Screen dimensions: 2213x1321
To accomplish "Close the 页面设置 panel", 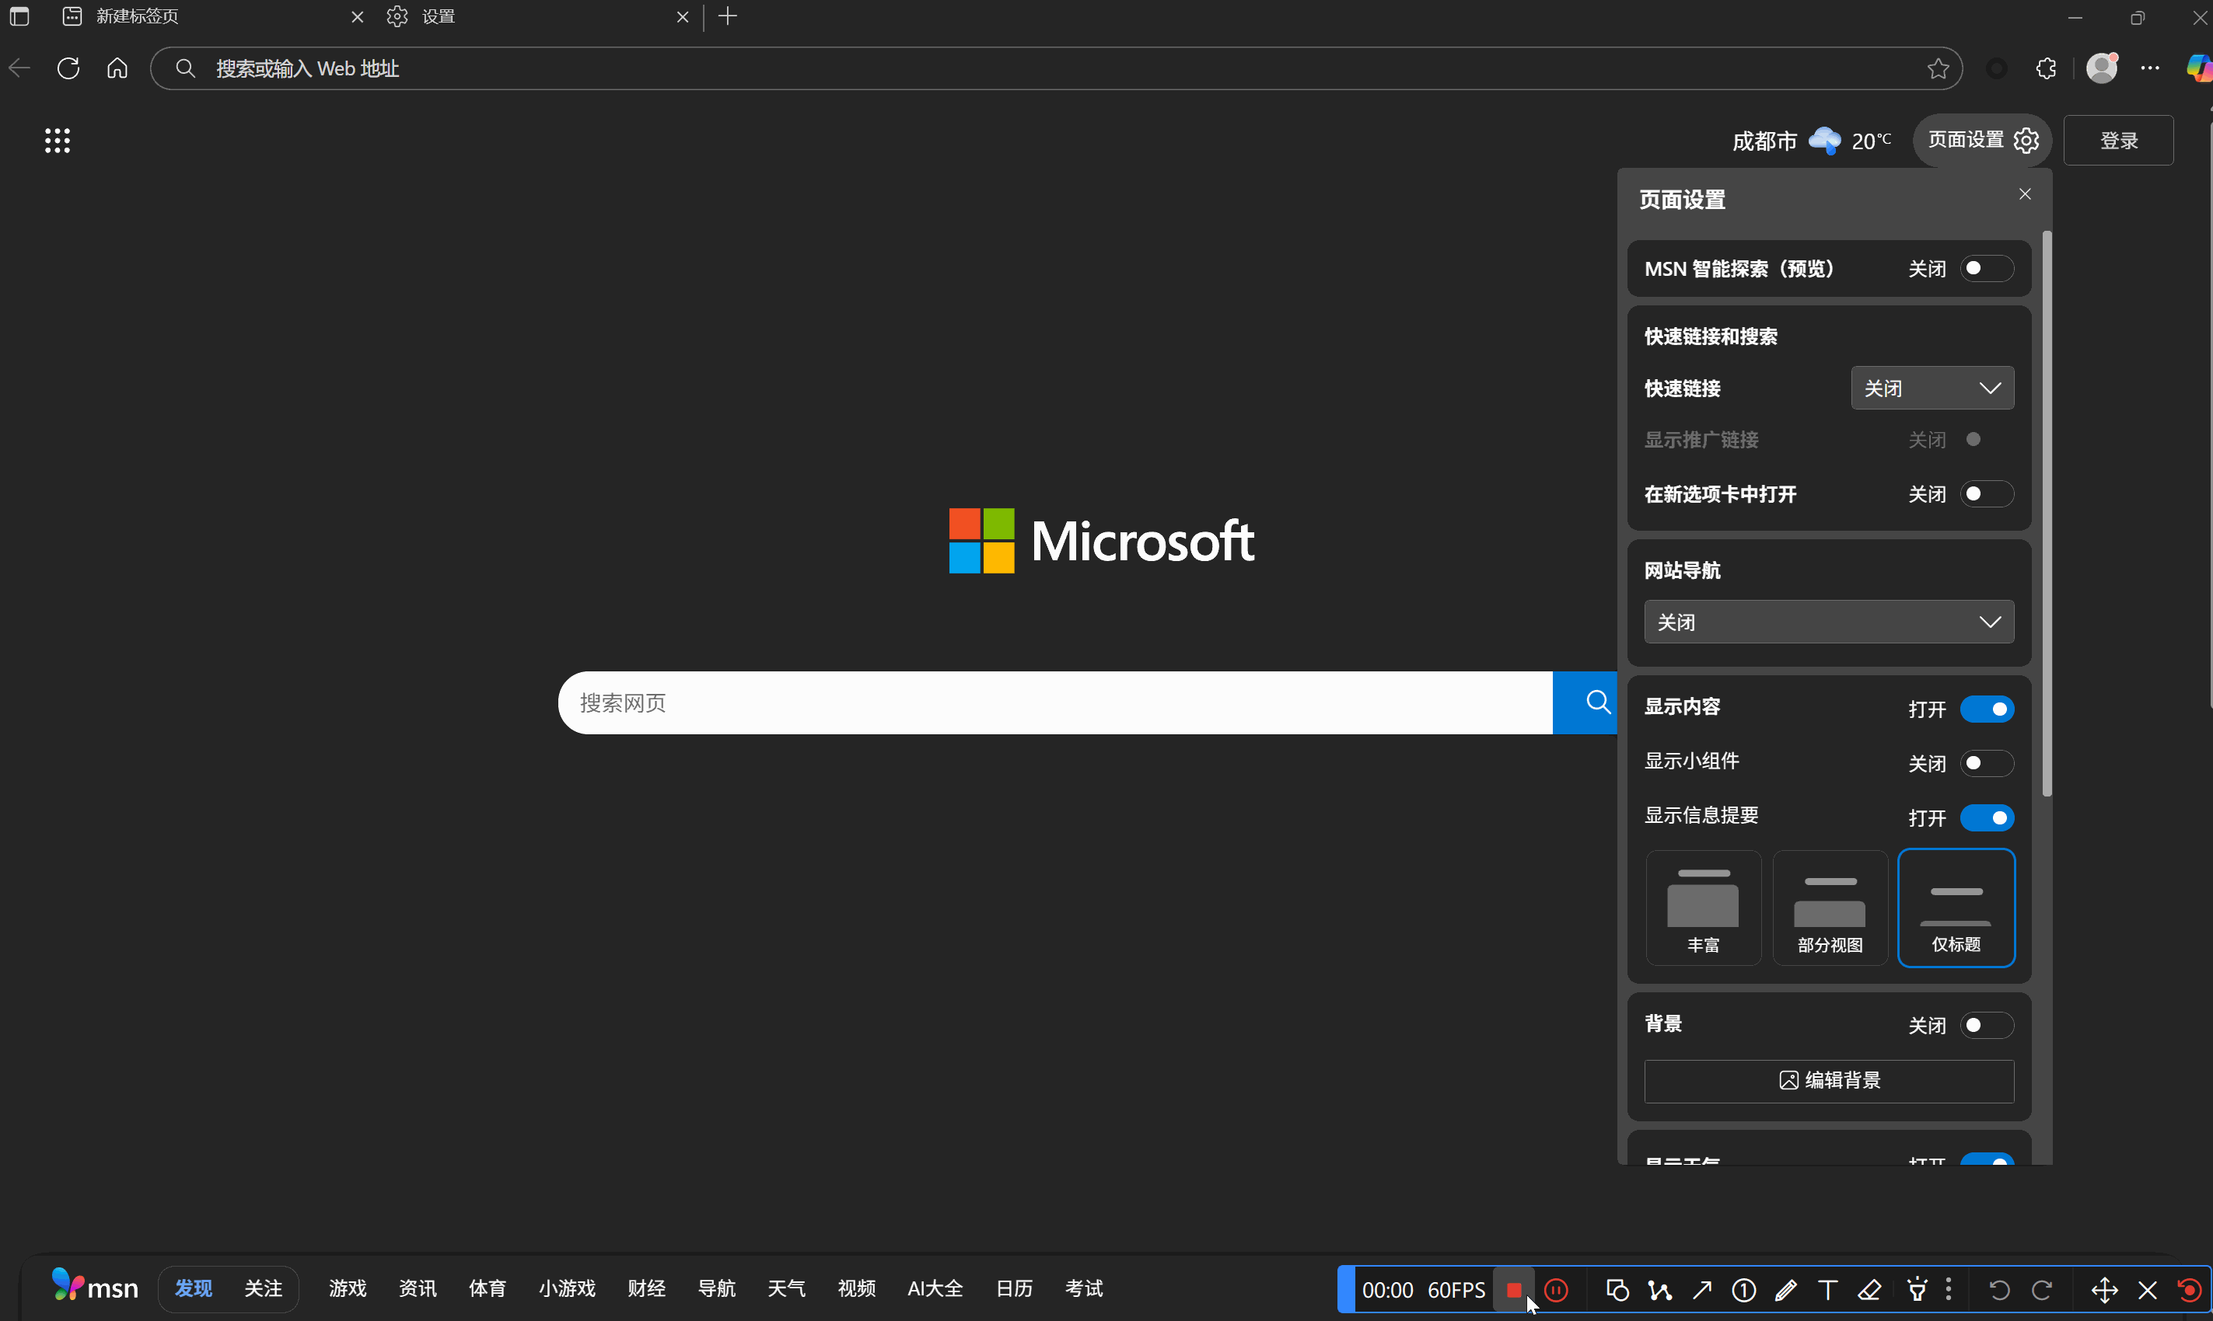I will tap(2024, 194).
